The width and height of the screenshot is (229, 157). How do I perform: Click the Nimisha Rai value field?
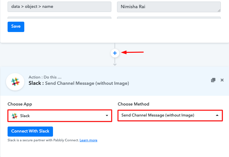[169, 7]
